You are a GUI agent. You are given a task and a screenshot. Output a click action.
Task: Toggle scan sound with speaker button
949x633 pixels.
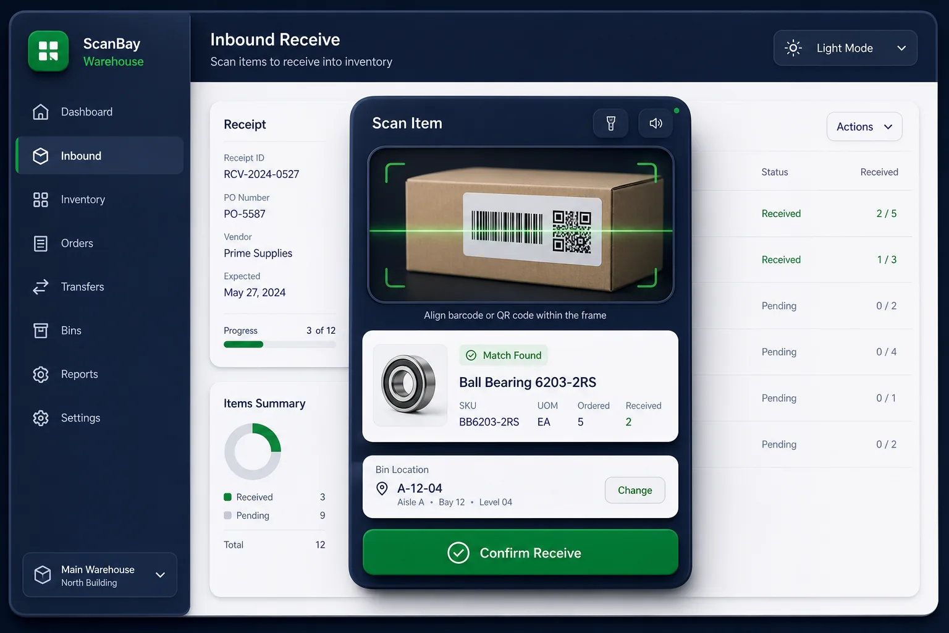tap(656, 124)
